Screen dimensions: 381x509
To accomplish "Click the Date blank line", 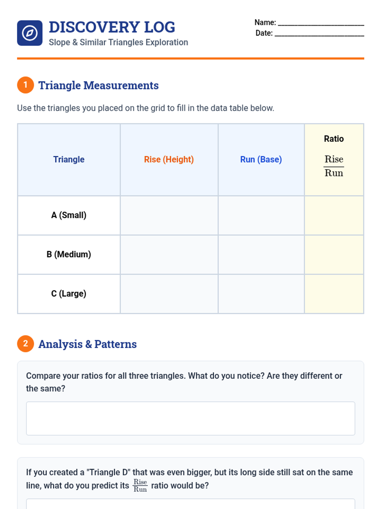I will [319, 33].
